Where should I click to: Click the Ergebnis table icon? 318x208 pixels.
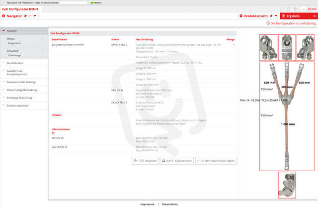pos(283,16)
